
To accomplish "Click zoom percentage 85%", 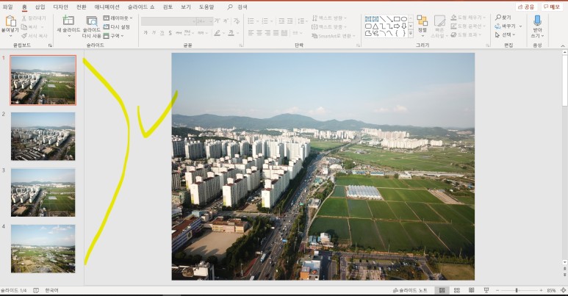I will [551, 290].
